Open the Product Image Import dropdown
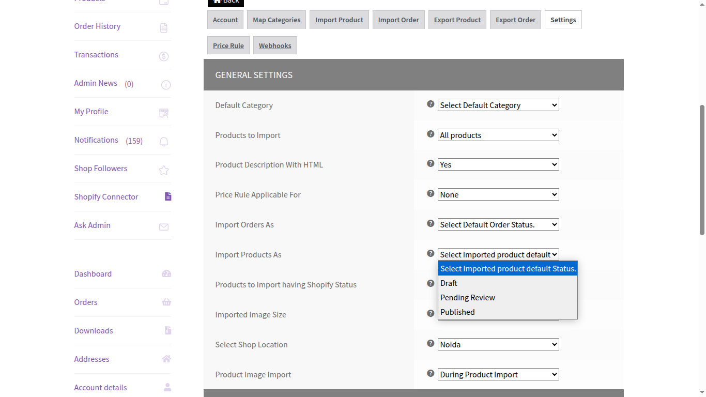The image size is (706, 397). tap(498, 374)
